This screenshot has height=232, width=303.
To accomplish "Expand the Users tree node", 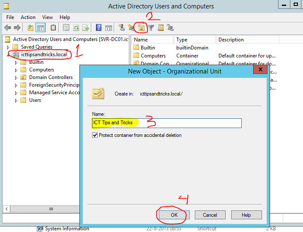I will tap(16, 101).
